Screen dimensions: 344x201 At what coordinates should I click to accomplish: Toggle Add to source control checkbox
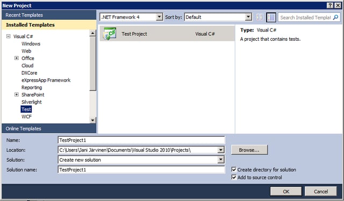point(234,177)
